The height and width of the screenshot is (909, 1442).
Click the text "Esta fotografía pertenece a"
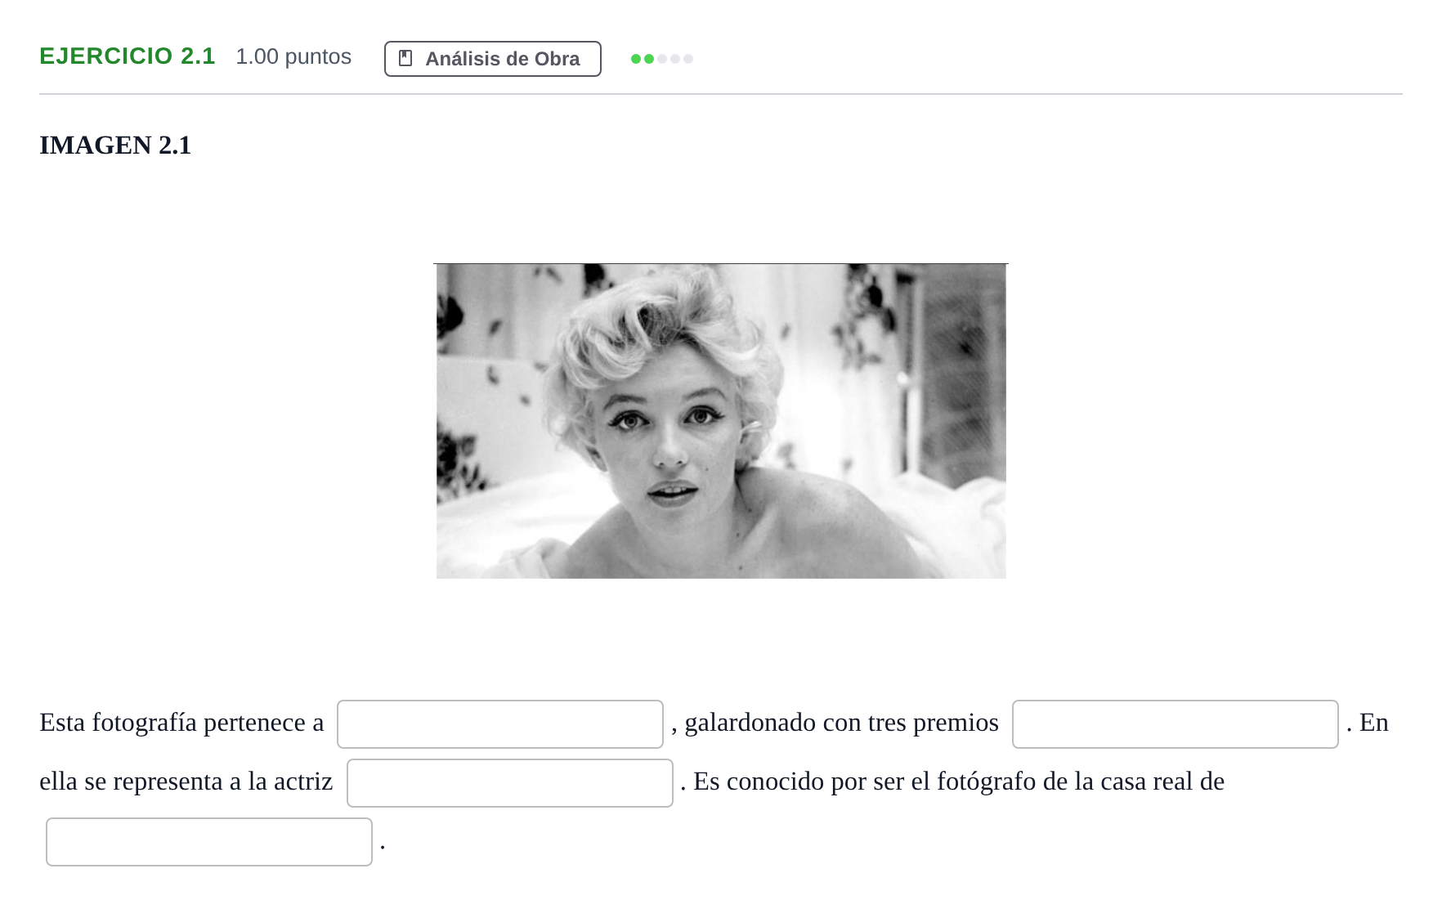coord(181,723)
